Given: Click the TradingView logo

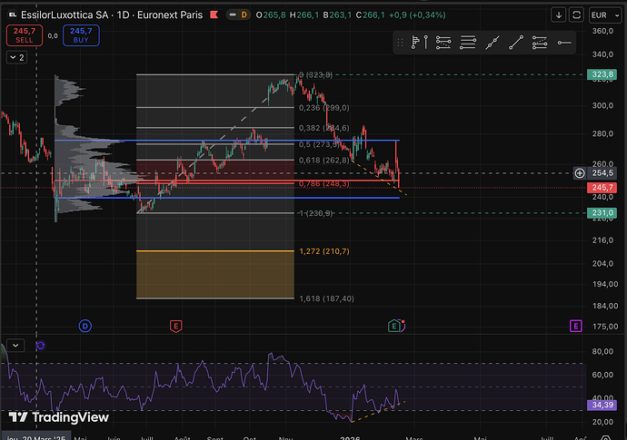Looking at the screenshot, I should [59, 417].
